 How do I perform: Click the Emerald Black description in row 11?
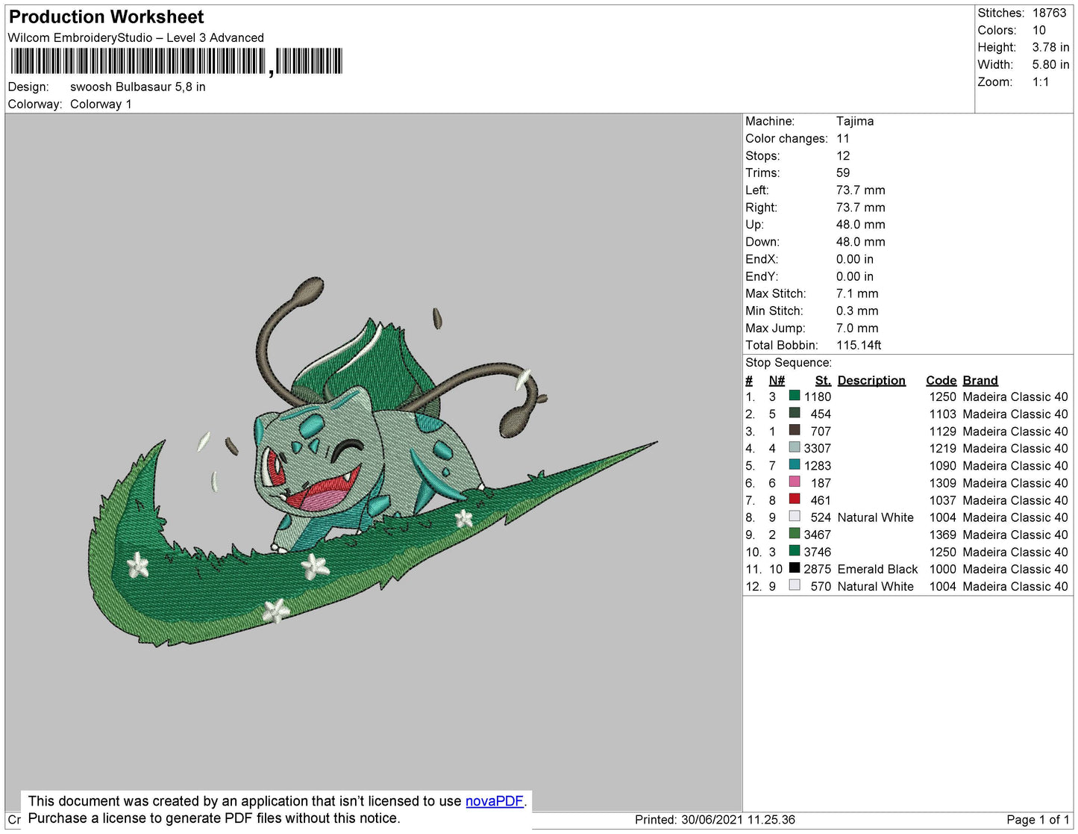point(877,569)
